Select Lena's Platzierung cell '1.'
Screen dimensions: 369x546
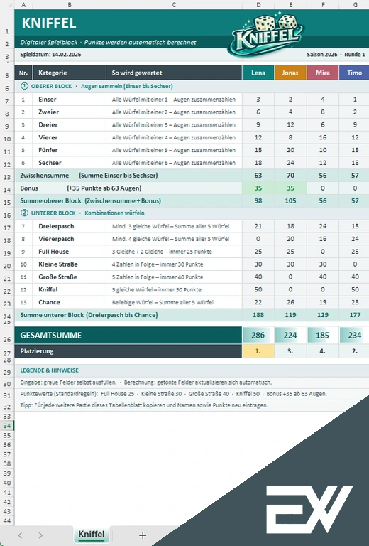pyautogui.click(x=258, y=351)
